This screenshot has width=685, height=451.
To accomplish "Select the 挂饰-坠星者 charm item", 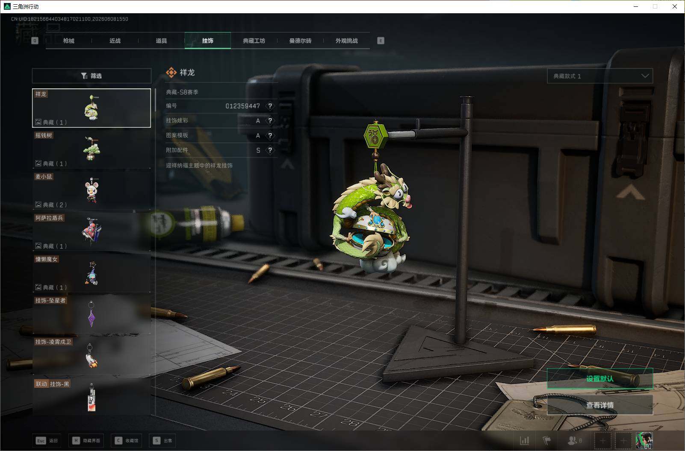I will [92, 315].
